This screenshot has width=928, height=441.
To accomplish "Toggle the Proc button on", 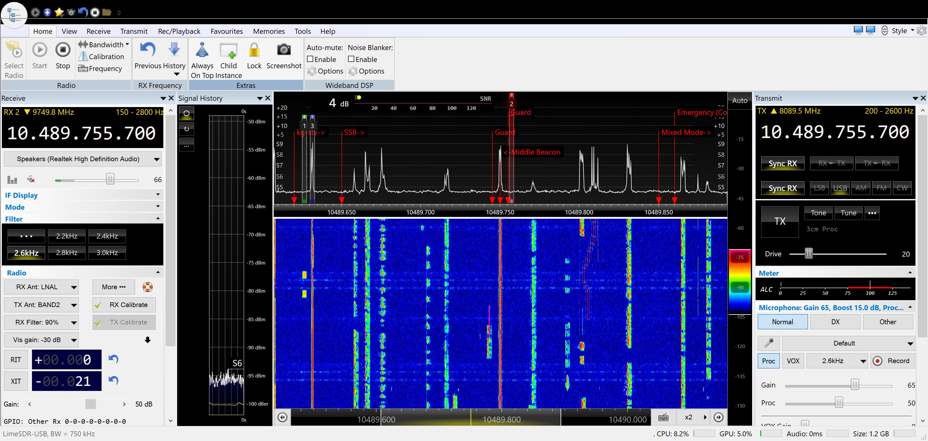I will [768, 361].
